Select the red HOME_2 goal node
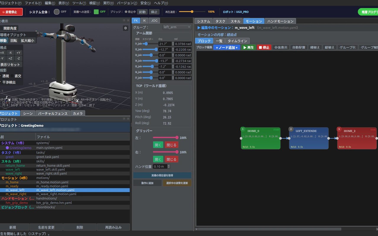The height and width of the screenshot is (236, 378). [357, 138]
